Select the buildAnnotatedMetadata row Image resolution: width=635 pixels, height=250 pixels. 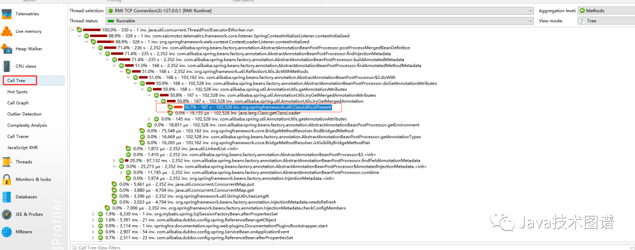[x=268, y=59]
